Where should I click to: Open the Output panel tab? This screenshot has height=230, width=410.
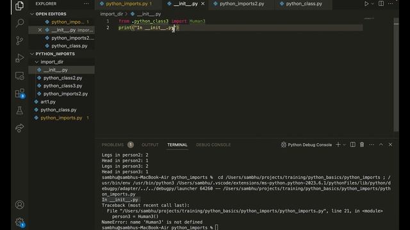(x=150, y=145)
